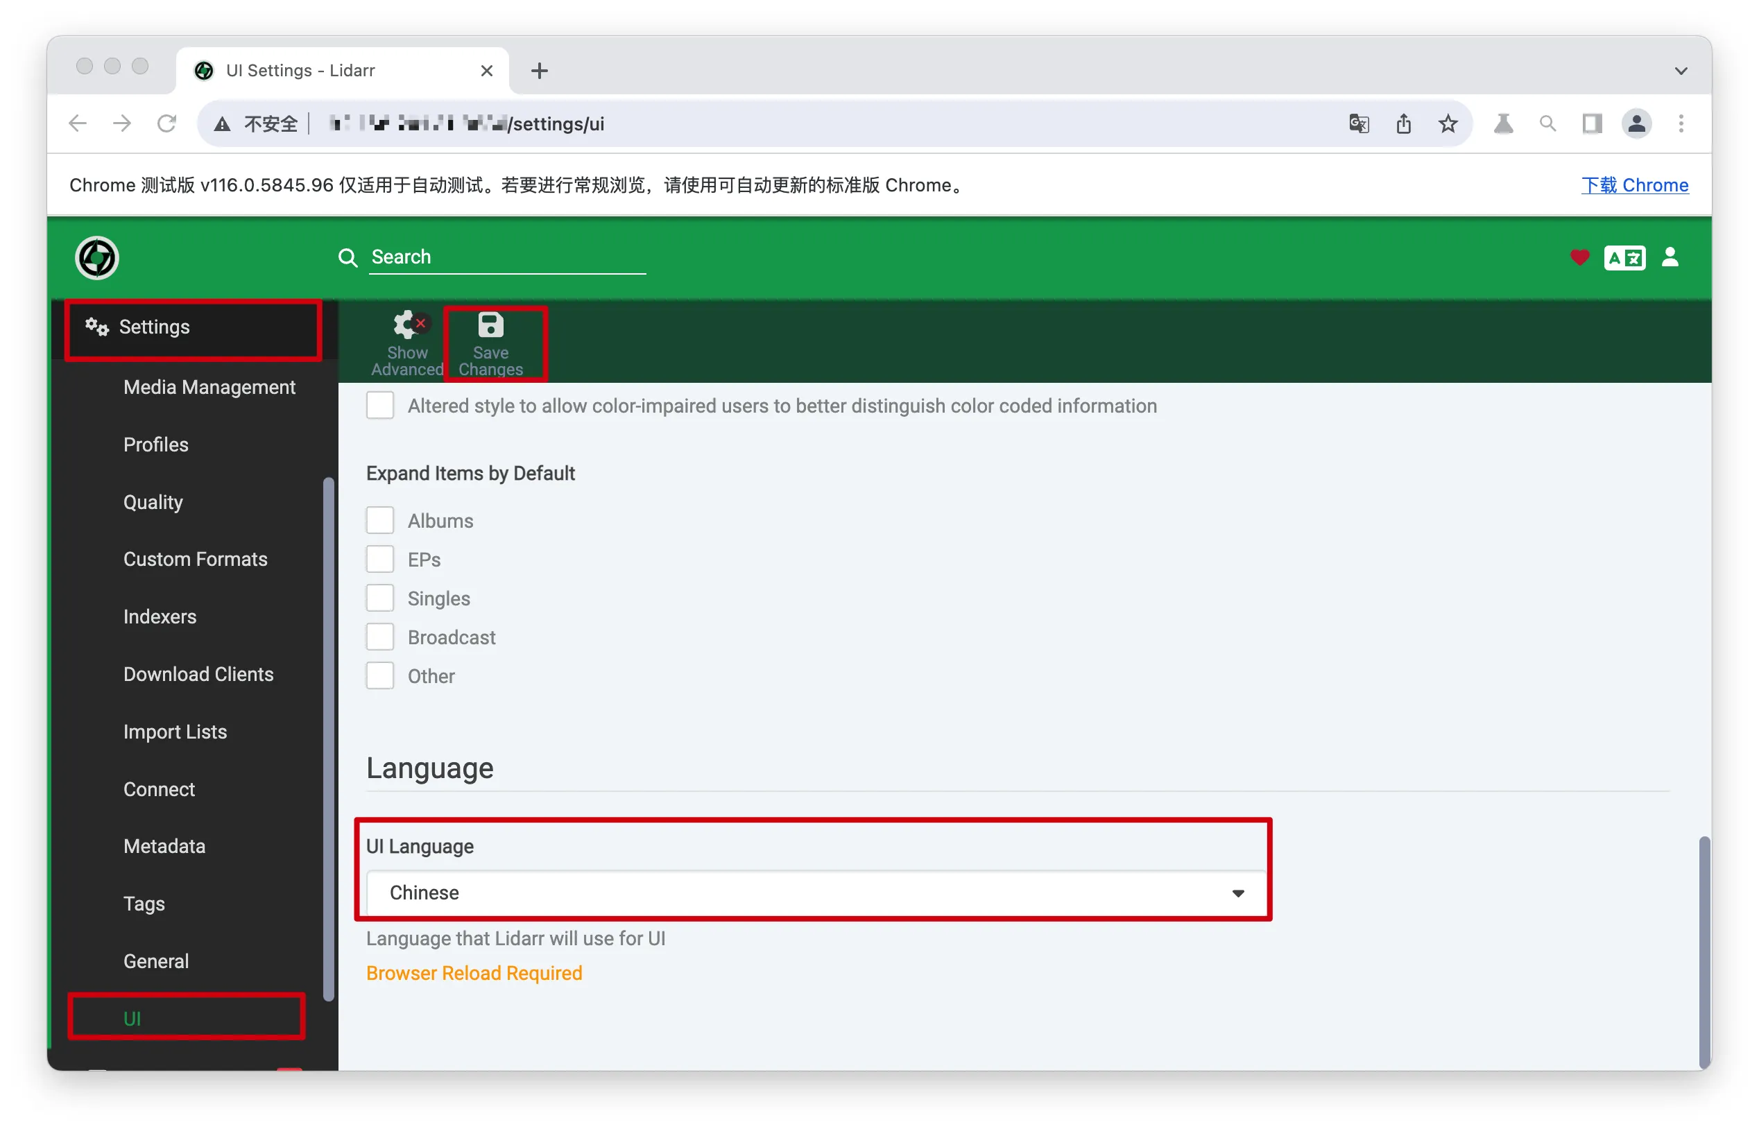The width and height of the screenshot is (1759, 1129).
Task: Reload the page with refresh icon
Action: pyautogui.click(x=167, y=124)
